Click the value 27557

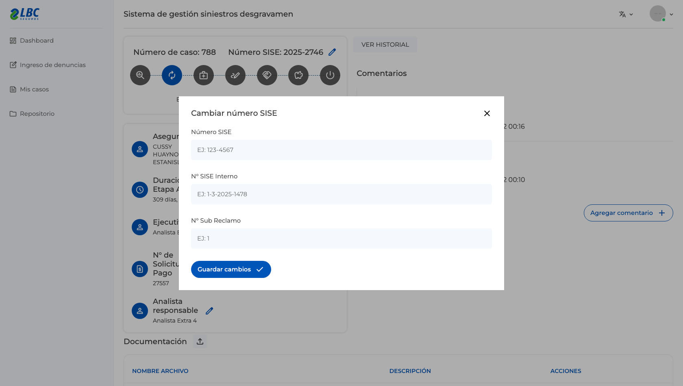[161, 283]
